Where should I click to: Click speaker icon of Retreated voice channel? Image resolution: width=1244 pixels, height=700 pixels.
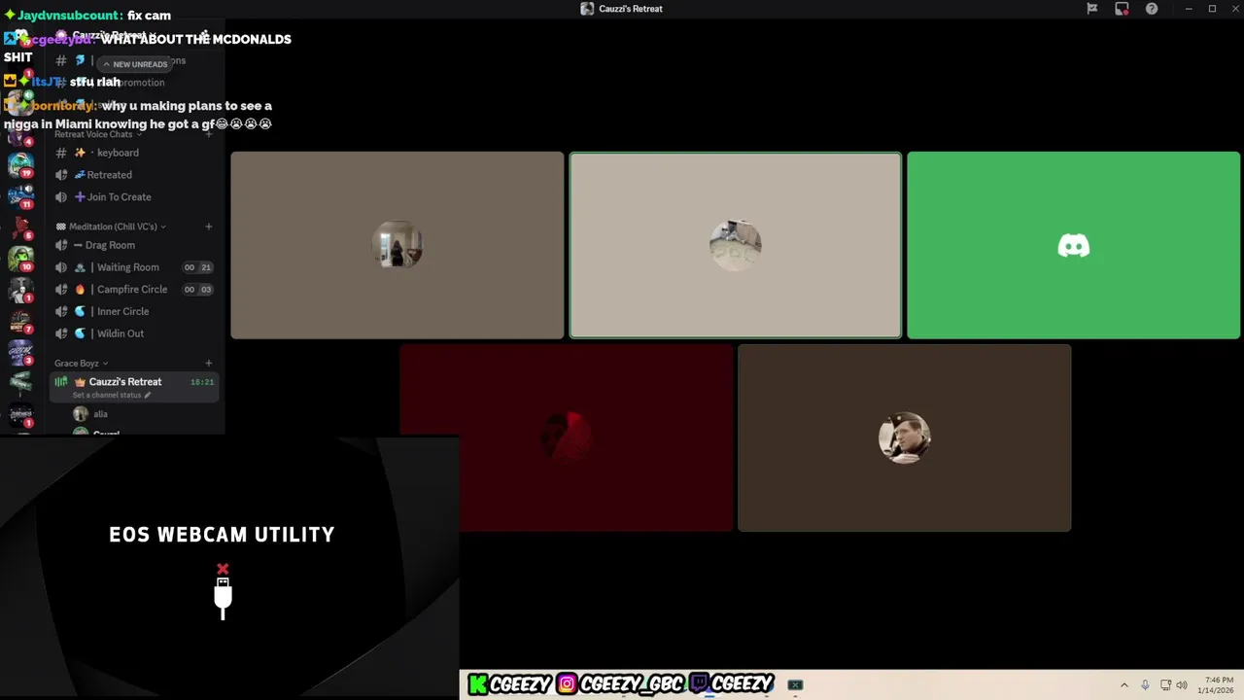coord(61,175)
